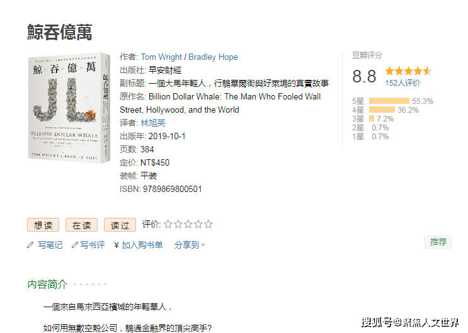Image resolution: width=468 pixels, height=333 pixels.
Task: Rate the book two stars
Action: click(x=178, y=224)
